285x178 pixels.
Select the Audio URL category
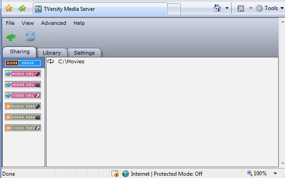point(23,74)
